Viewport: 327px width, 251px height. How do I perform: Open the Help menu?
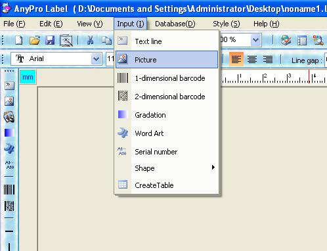click(267, 24)
